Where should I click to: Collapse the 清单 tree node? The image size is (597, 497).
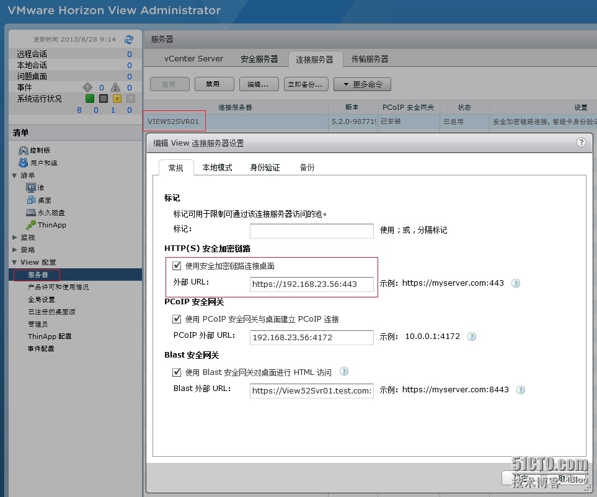pyautogui.click(x=14, y=175)
